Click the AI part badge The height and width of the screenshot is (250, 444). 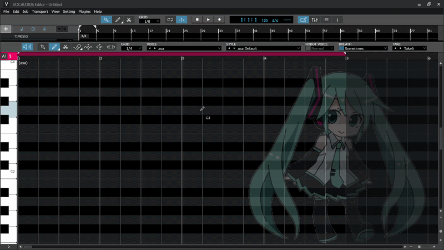click(x=4, y=56)
